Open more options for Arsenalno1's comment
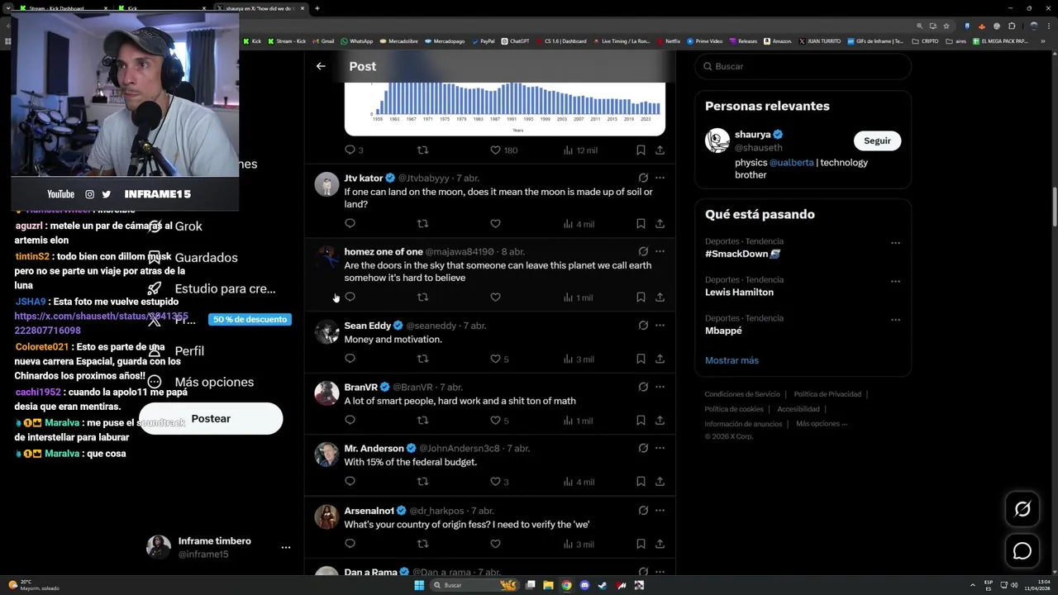This screenshot has width=1058, height=595. 660,511
